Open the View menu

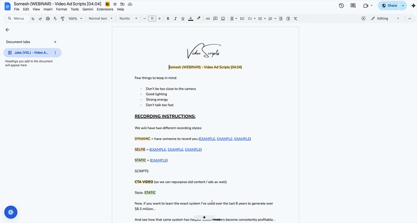36,9
